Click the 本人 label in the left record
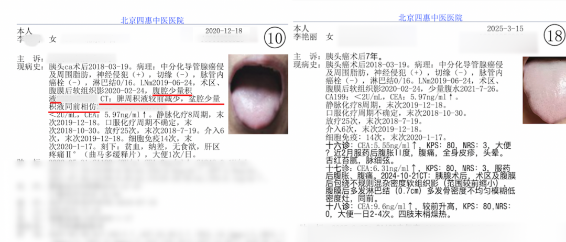 pos(25,31)
